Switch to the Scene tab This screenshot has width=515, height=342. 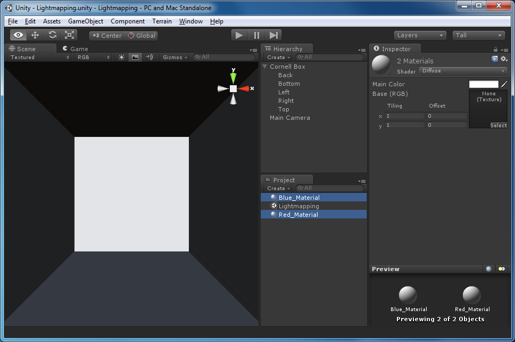click(31, 48)
